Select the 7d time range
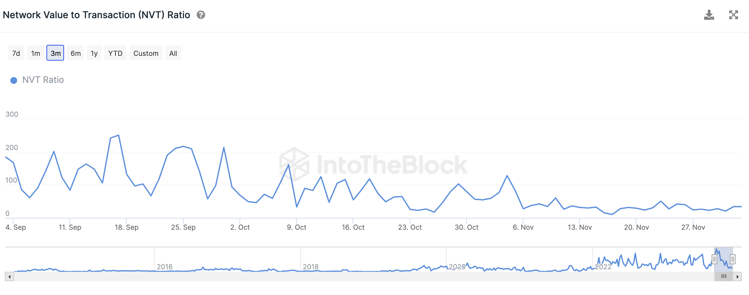Image resolution: width=749 pixels, height=295 pixels. click(x=16, y=53)
